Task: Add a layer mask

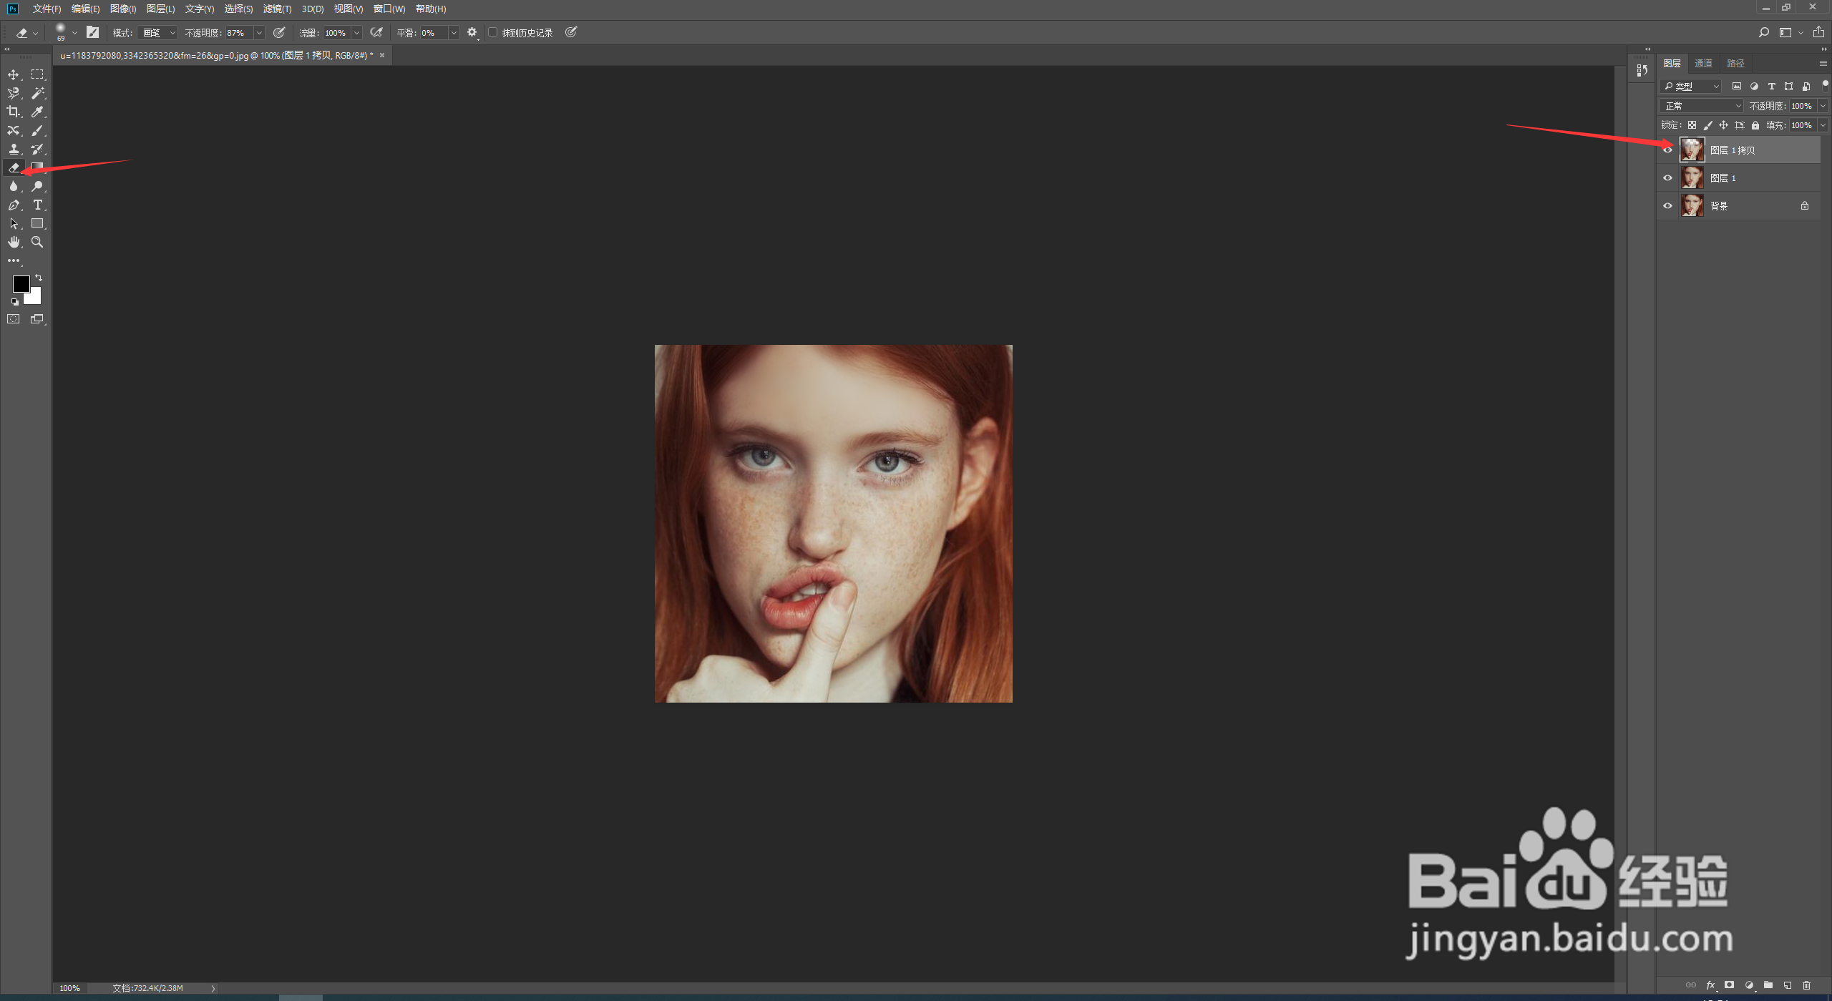Action: [x=1730, y=985]
